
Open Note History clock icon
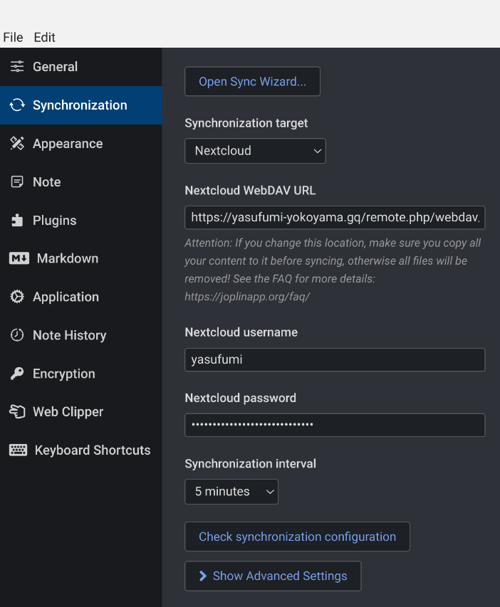point(17,335)
